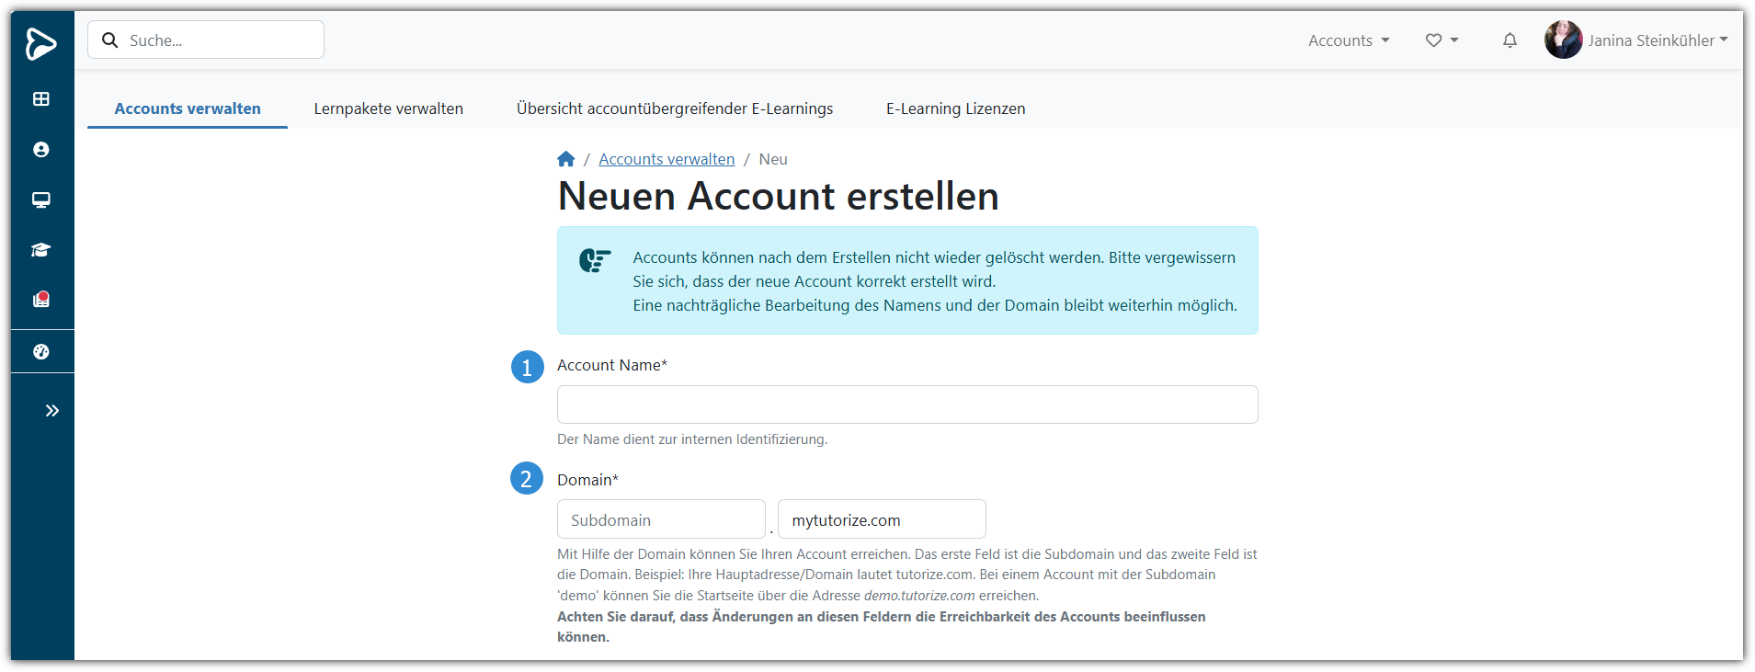Click the home icon in the breadcrumb
1755x672 pixels.
coord(566,159)
